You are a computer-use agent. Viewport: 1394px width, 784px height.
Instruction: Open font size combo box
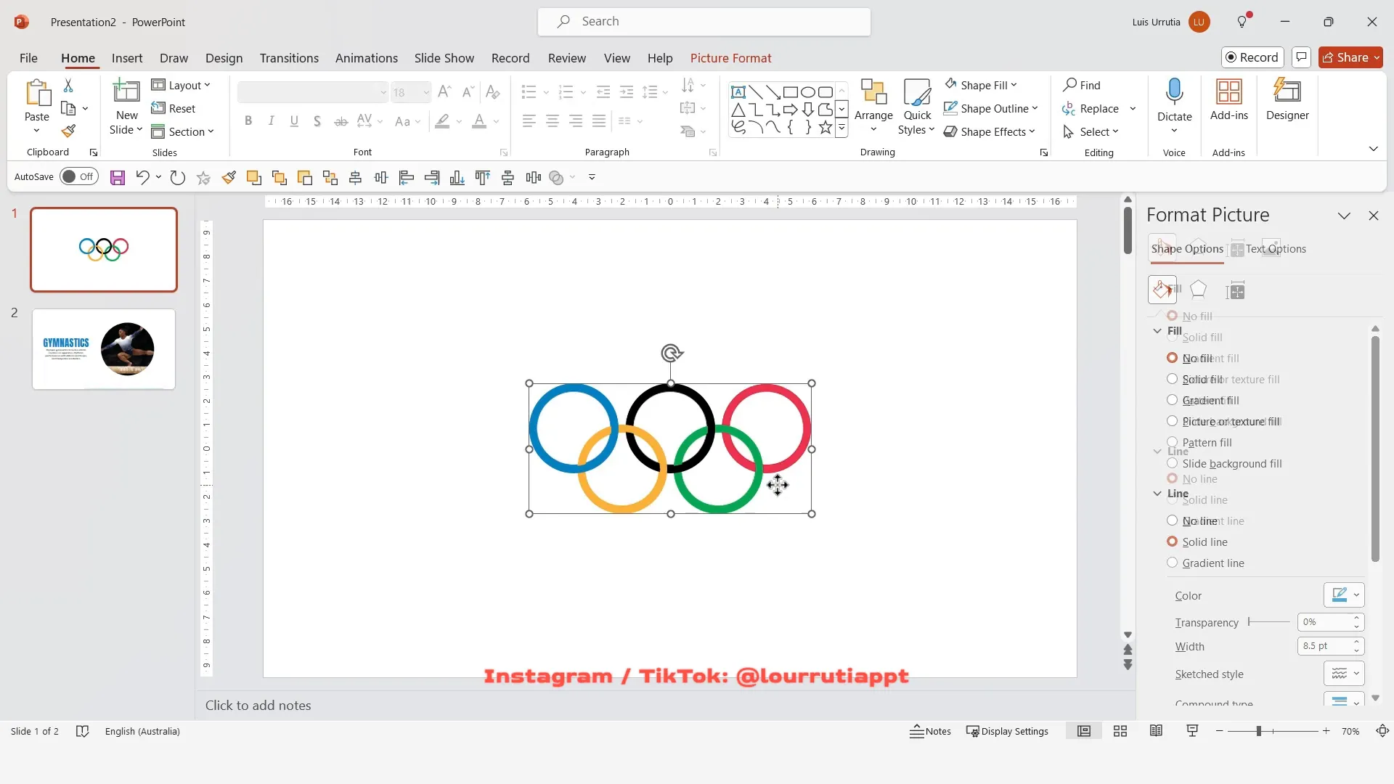[411, 92]
